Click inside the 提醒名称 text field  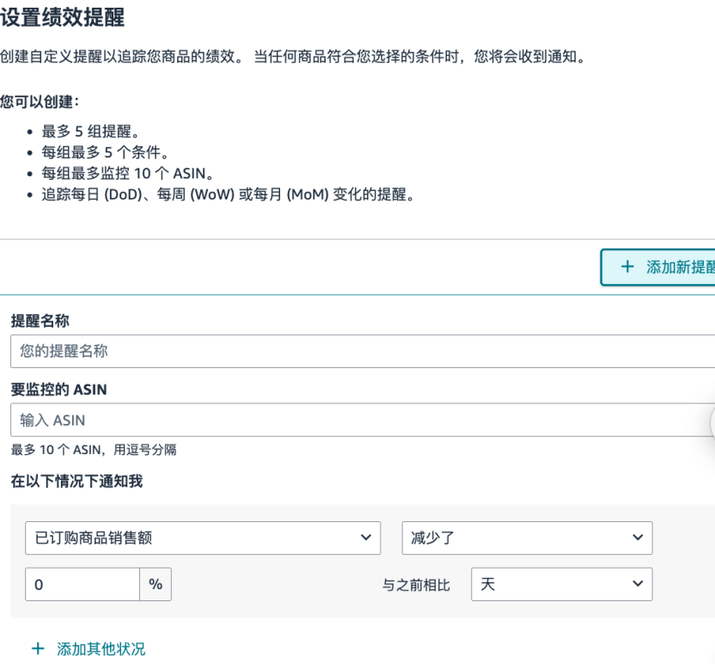258,350
